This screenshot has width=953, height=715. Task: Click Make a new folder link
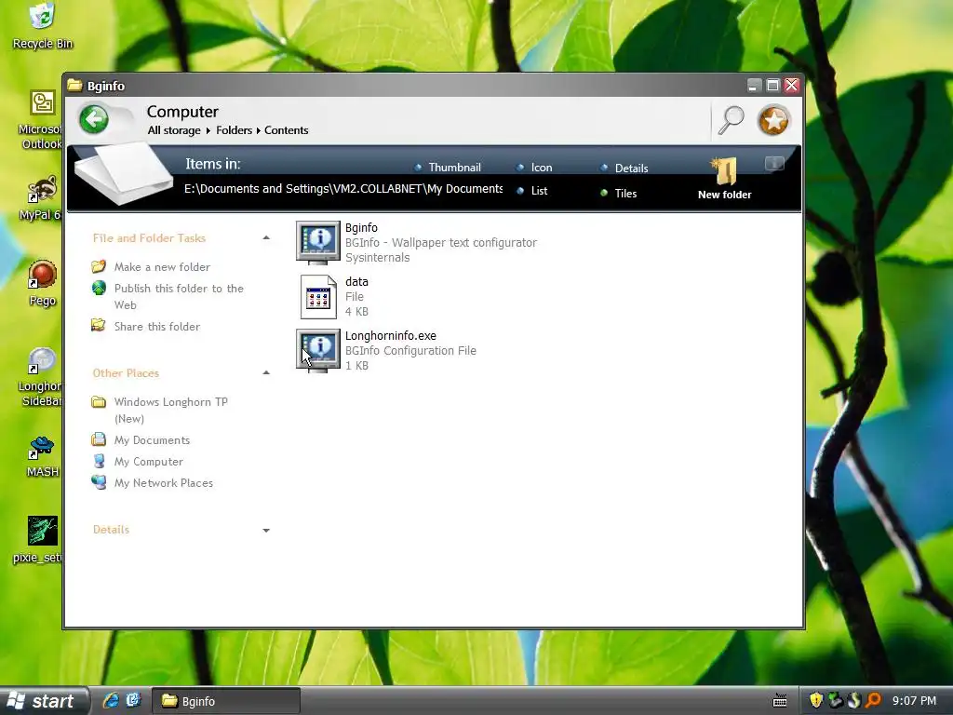click(162, 267)
